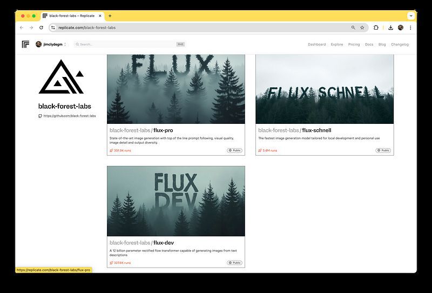Open the browser extensions puzzle icon
This screenshot has height=293, width=432.
click(376, 27)
